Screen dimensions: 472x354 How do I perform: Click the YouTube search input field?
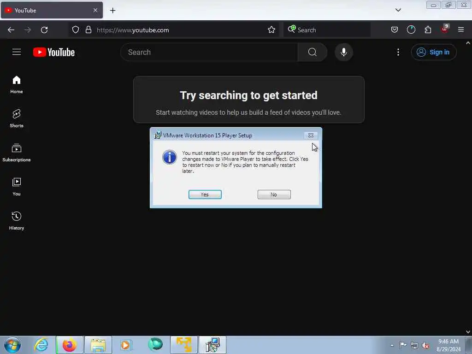tap(209, 52)
